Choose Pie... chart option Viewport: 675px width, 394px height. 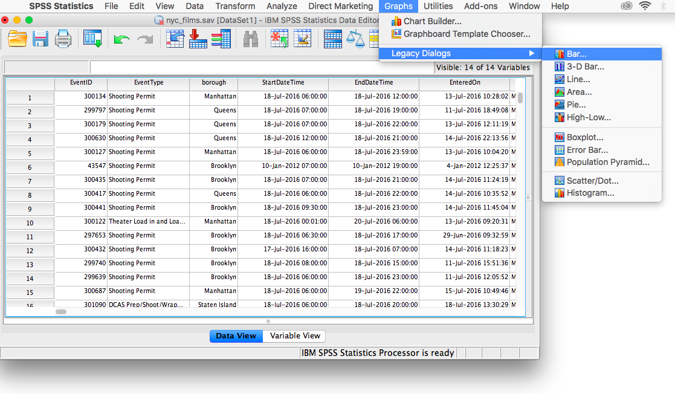point(602,105)
